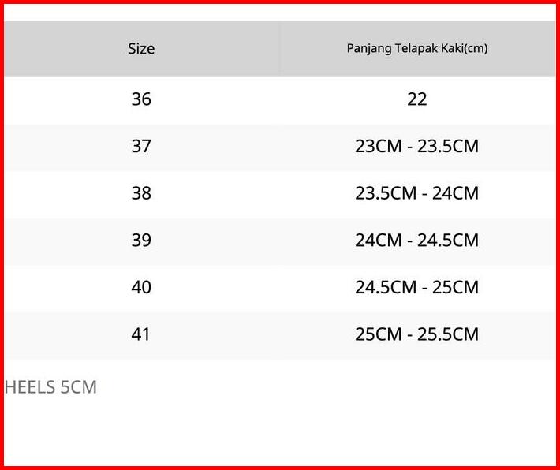The image size is (560, 470).
Task: Click the HEELS 5CM note
Action: [50, 387]
